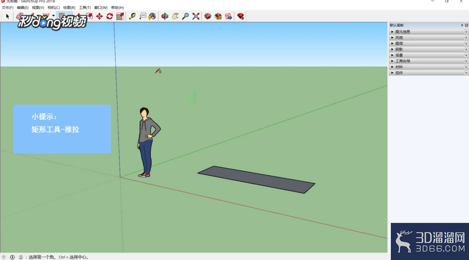Open the Extension Manager ruby icon
The width and height of the screenshot is (469, 260).
point(240,16)
